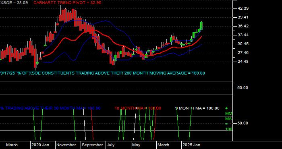Select the 30.45 price axis value

tap(243, 44)
